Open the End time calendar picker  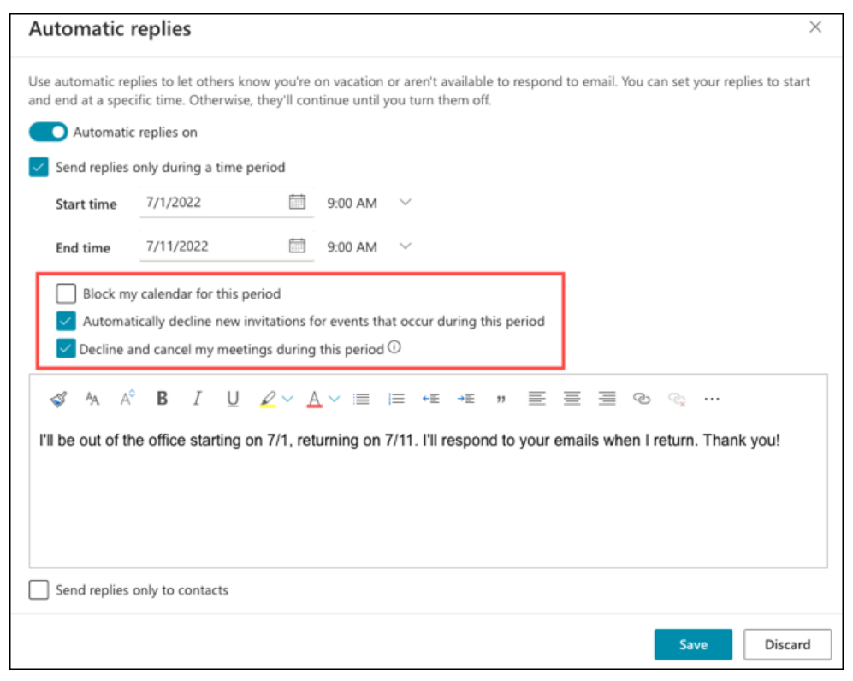[x=297, y=246]
